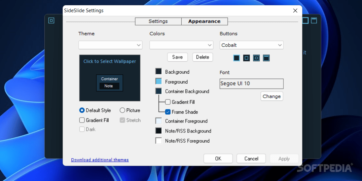The width and height of the screenshot is (362, 181).
Task: Open the Theme dropdown
Action: 110,45
